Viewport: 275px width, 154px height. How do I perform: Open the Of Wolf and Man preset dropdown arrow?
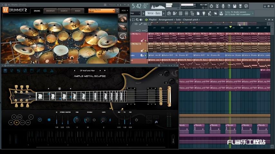(x=105, y=71)
